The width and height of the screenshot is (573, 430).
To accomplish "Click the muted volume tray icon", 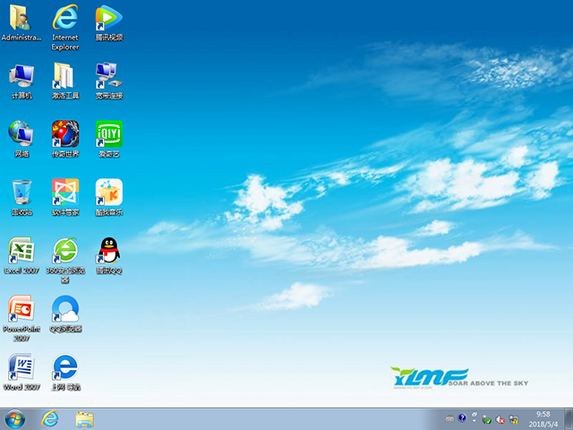I will [500, 418].
